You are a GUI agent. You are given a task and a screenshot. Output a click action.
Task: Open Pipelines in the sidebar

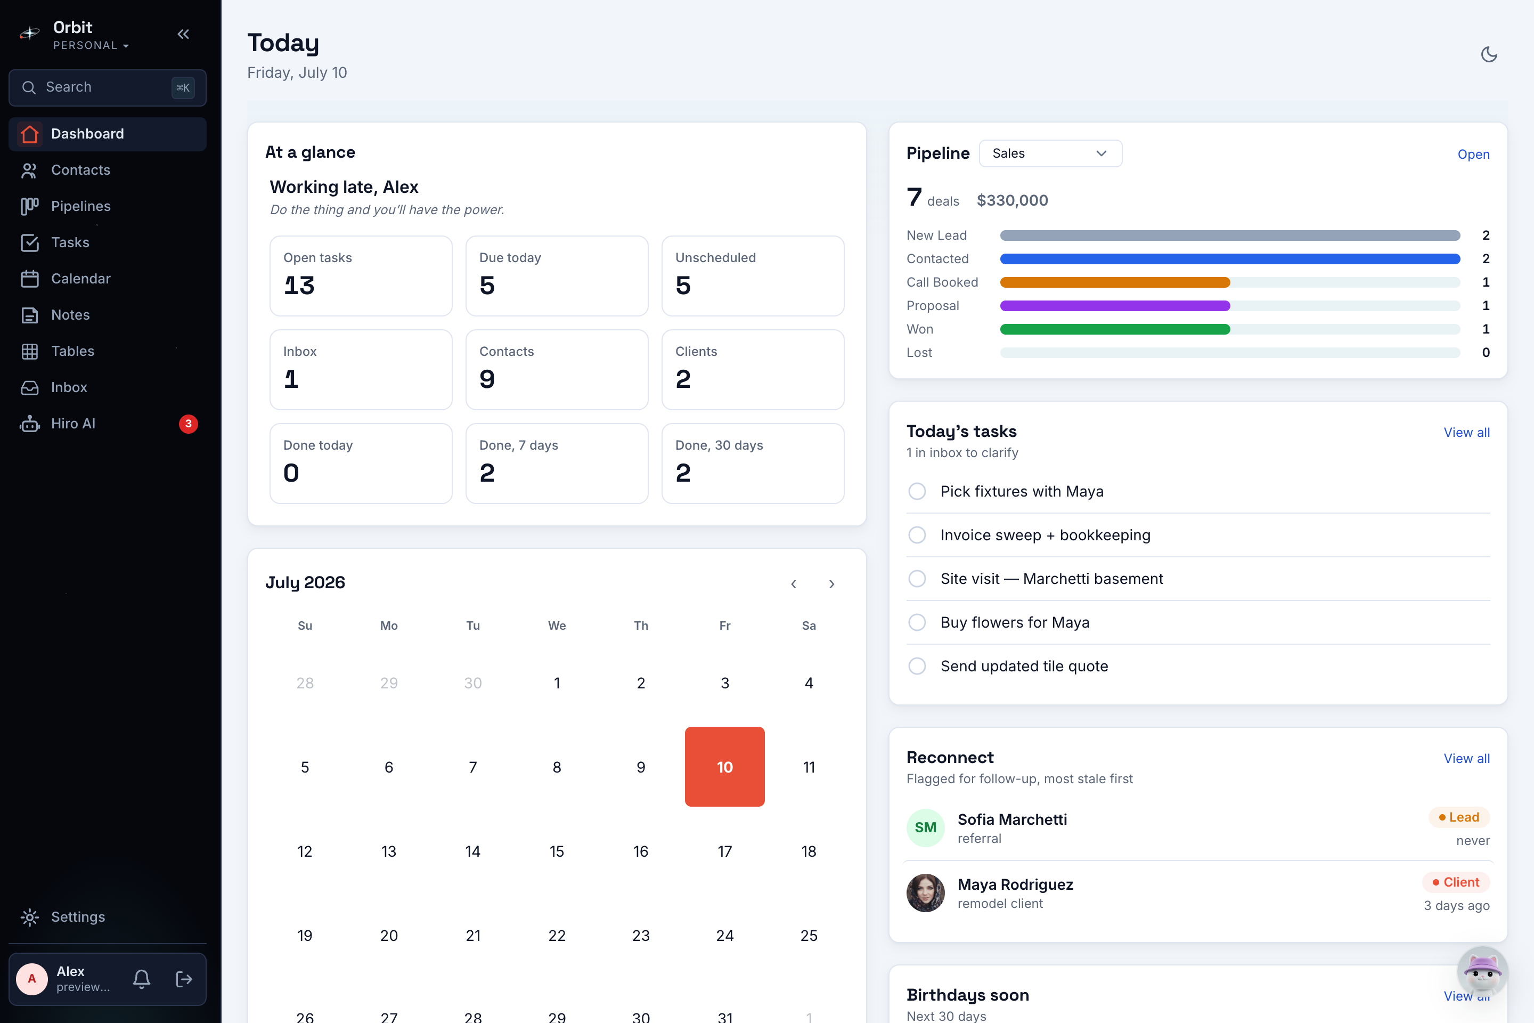(108, 206)
